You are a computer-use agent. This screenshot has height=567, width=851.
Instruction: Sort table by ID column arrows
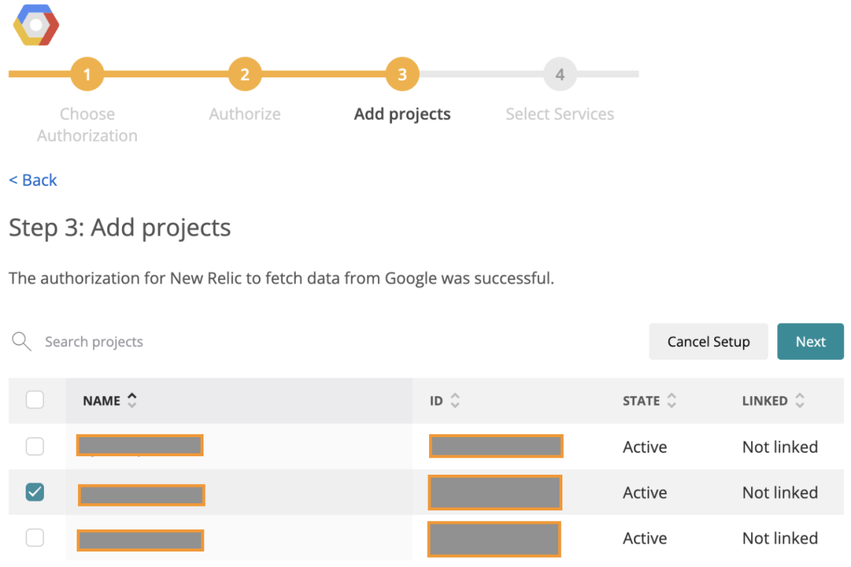[455, 401]
